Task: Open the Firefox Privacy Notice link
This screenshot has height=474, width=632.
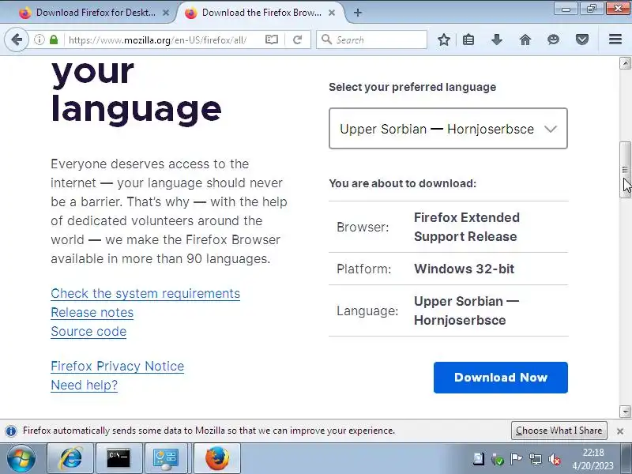Action: coord(117,366)
